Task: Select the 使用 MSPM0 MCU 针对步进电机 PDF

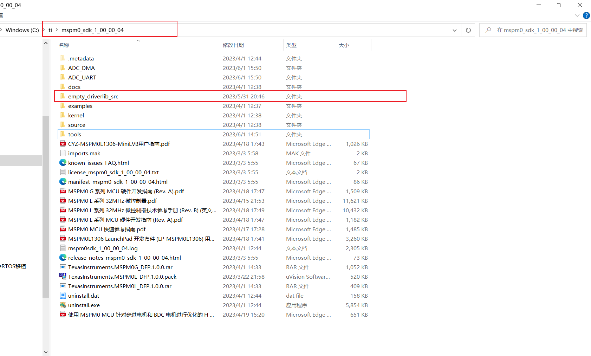Action: pos(141,315)
